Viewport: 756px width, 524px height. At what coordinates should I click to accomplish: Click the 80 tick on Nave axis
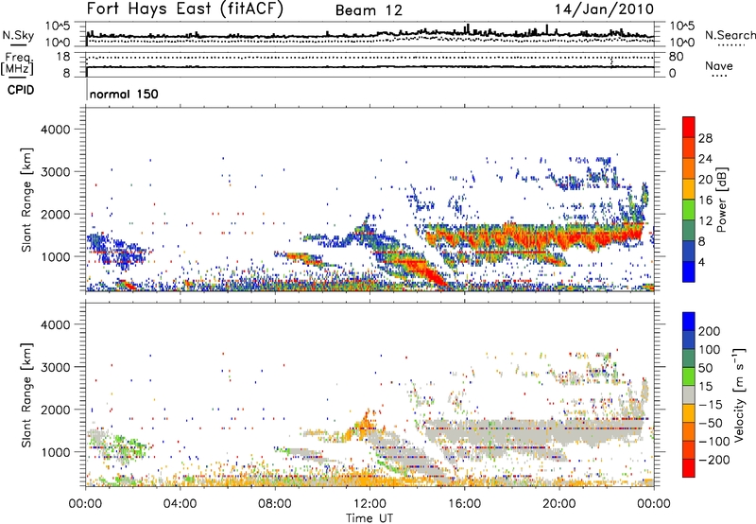tap(676, 57)
